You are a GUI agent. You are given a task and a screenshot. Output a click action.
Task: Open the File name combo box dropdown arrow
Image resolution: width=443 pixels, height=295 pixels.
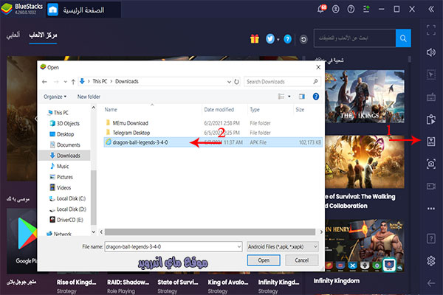[x=238, y=247]
